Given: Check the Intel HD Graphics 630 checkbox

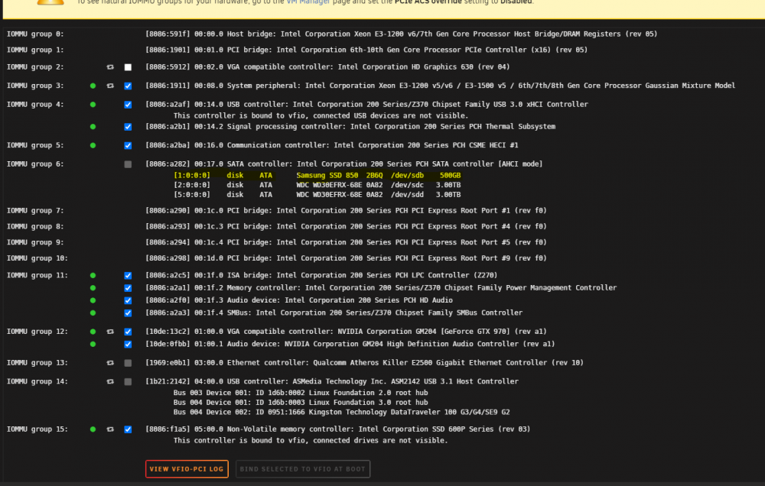Looking at the screenshot, I should pyautogui.click(x=128, y=67).
